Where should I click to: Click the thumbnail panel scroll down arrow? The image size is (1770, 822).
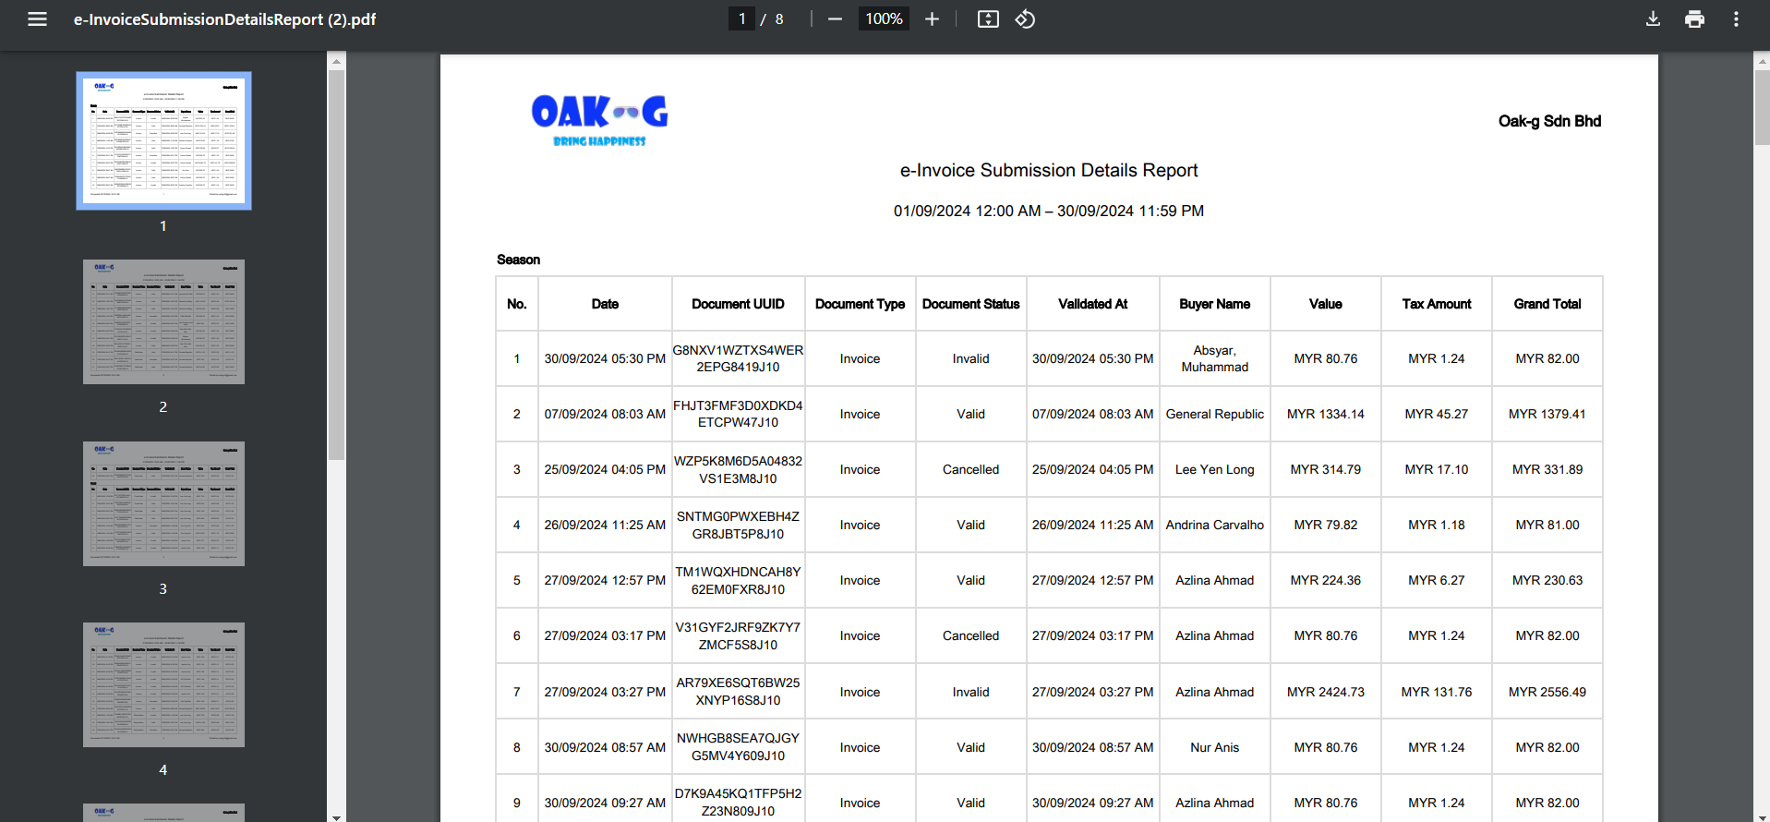[x=336, y=816]
